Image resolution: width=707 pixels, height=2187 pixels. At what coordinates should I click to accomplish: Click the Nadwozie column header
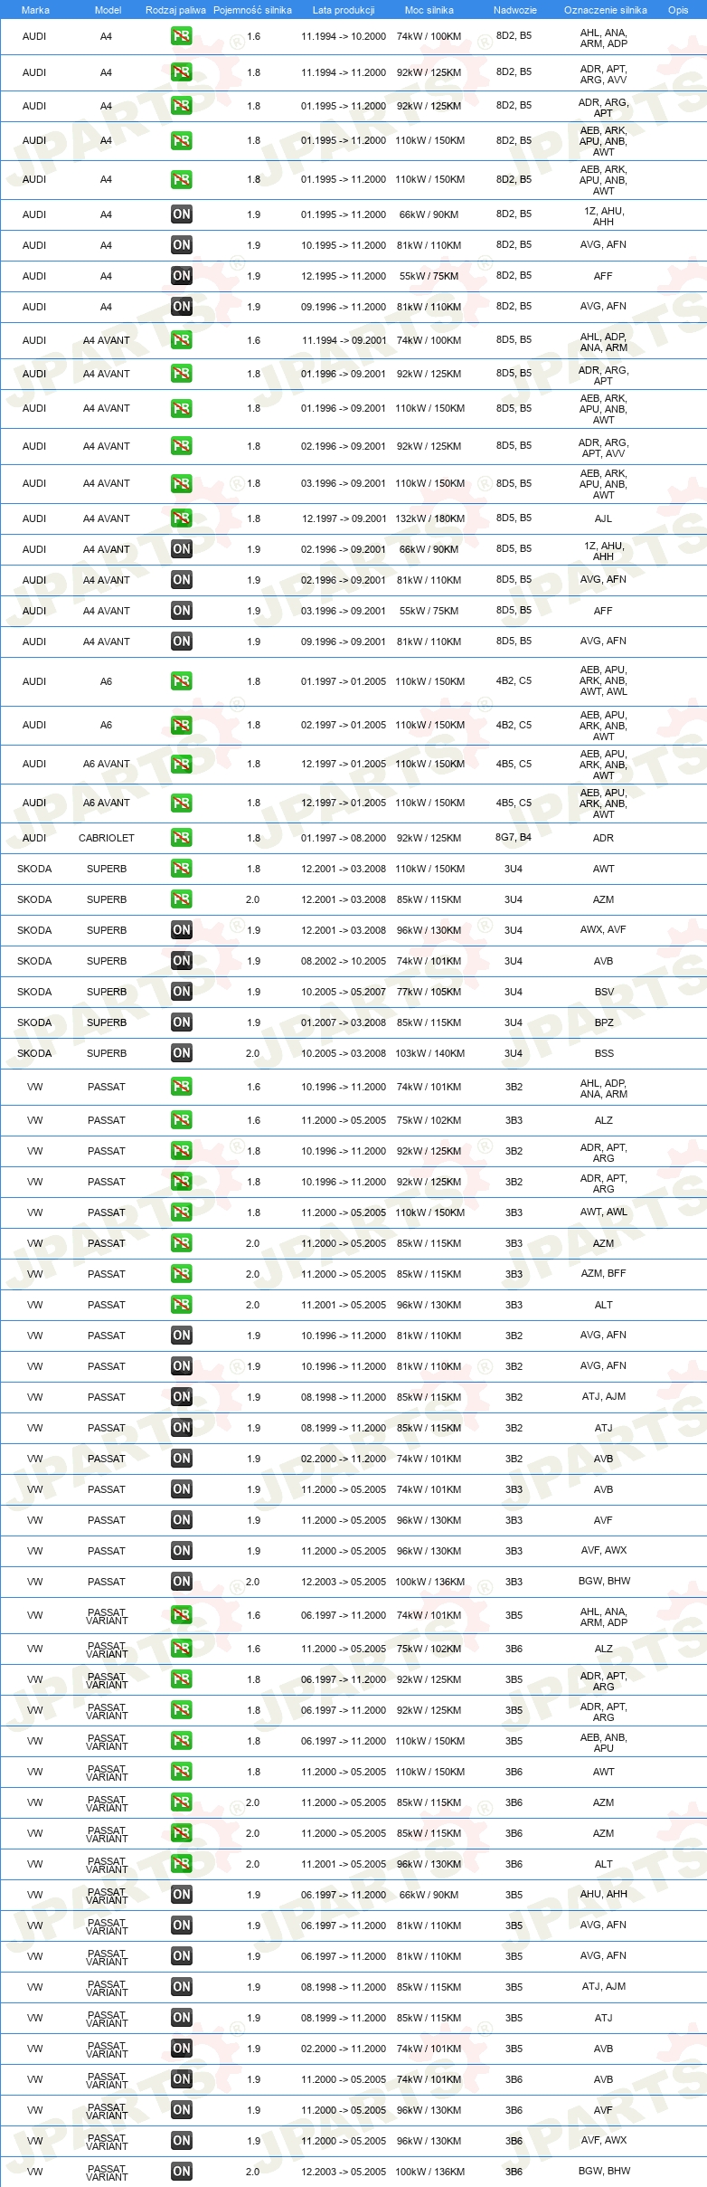tap(515, 10)
